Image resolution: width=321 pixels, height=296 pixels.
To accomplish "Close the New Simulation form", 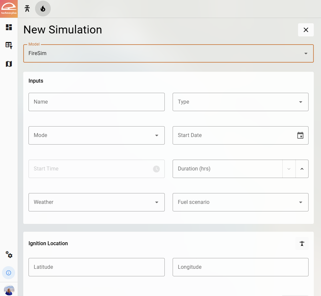I will click(x=306, y=30).
